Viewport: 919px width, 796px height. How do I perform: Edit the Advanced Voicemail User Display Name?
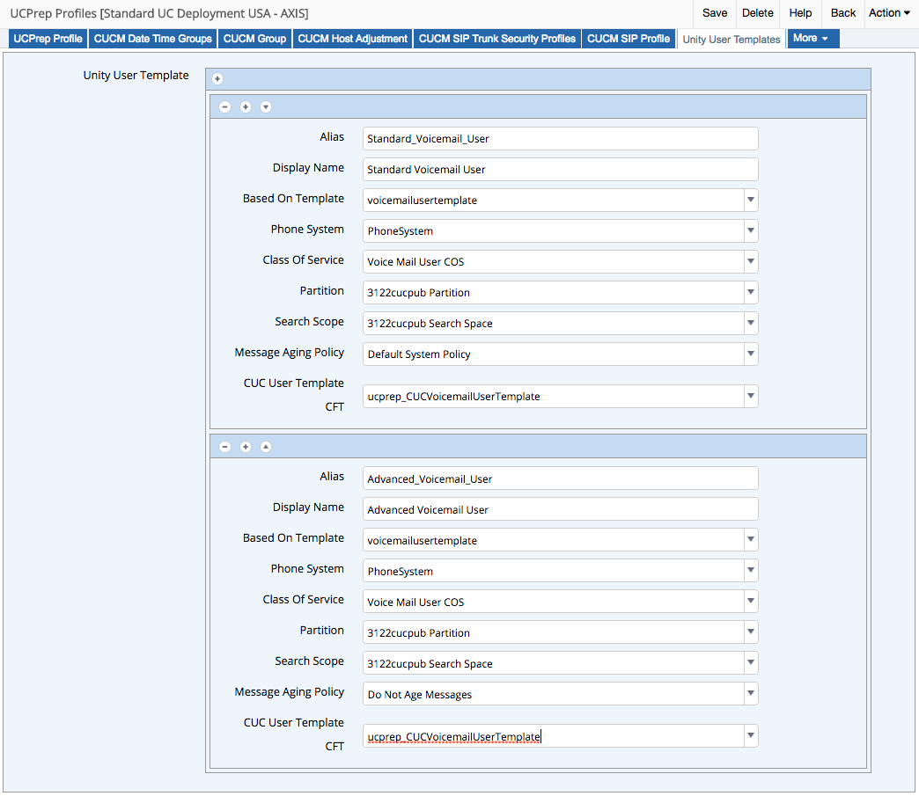[x=560, y=509]
